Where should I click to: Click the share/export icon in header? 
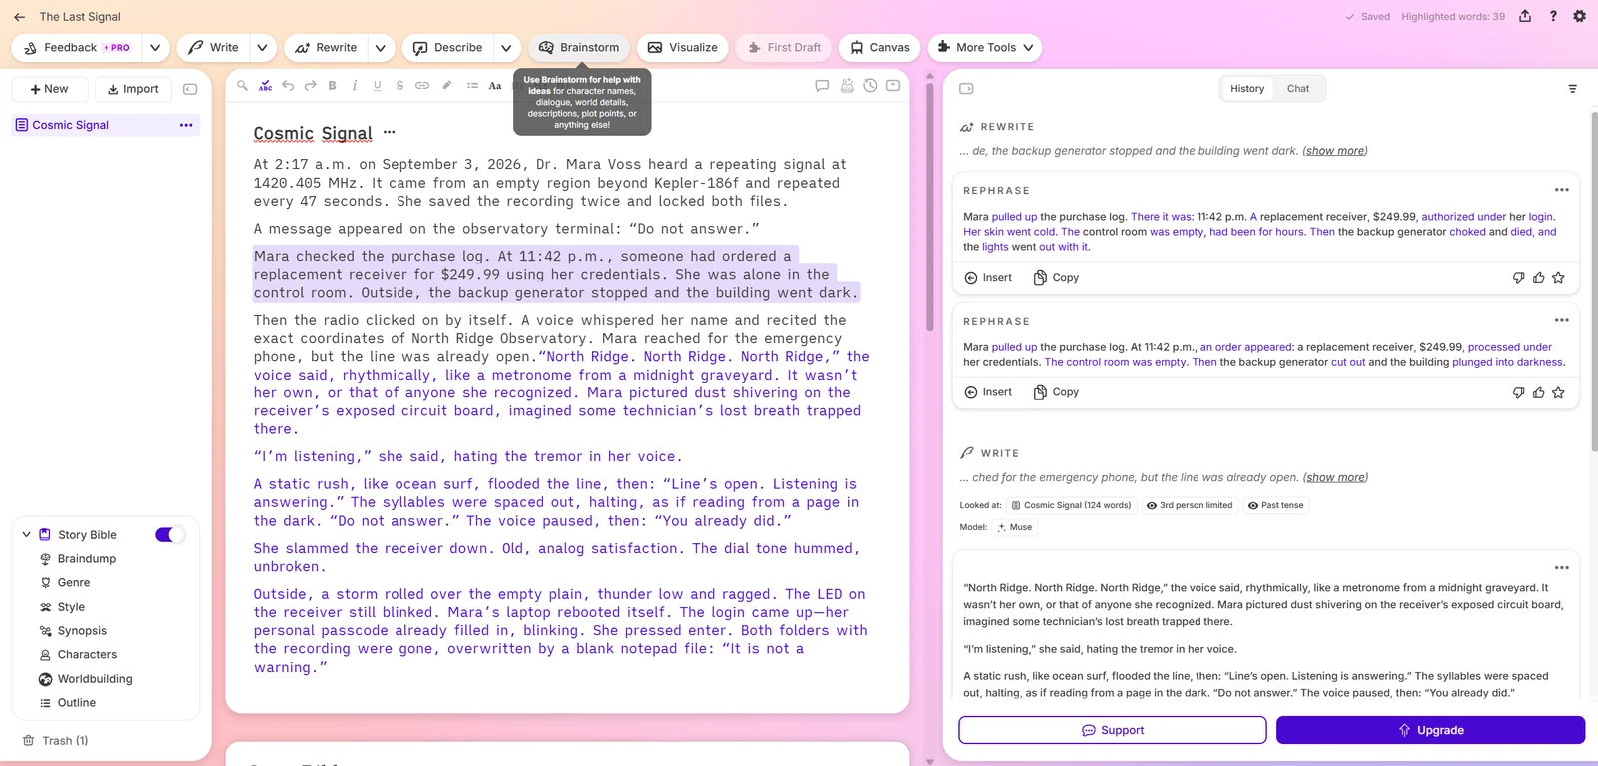[x=1525, y=16]
